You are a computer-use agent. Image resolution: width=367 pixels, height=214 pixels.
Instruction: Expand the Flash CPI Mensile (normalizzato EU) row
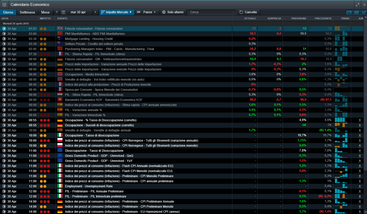click(x=4, y=171)
